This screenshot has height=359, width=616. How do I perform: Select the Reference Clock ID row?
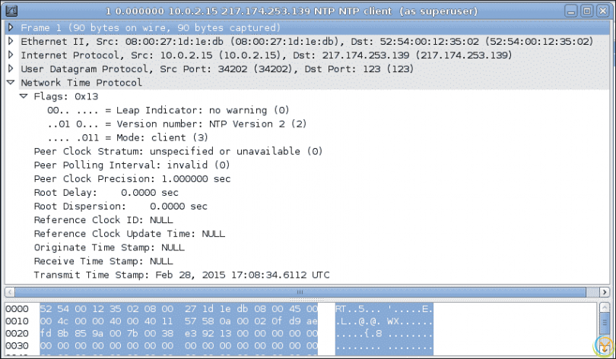pyautogui.click(x=103, y=219)
